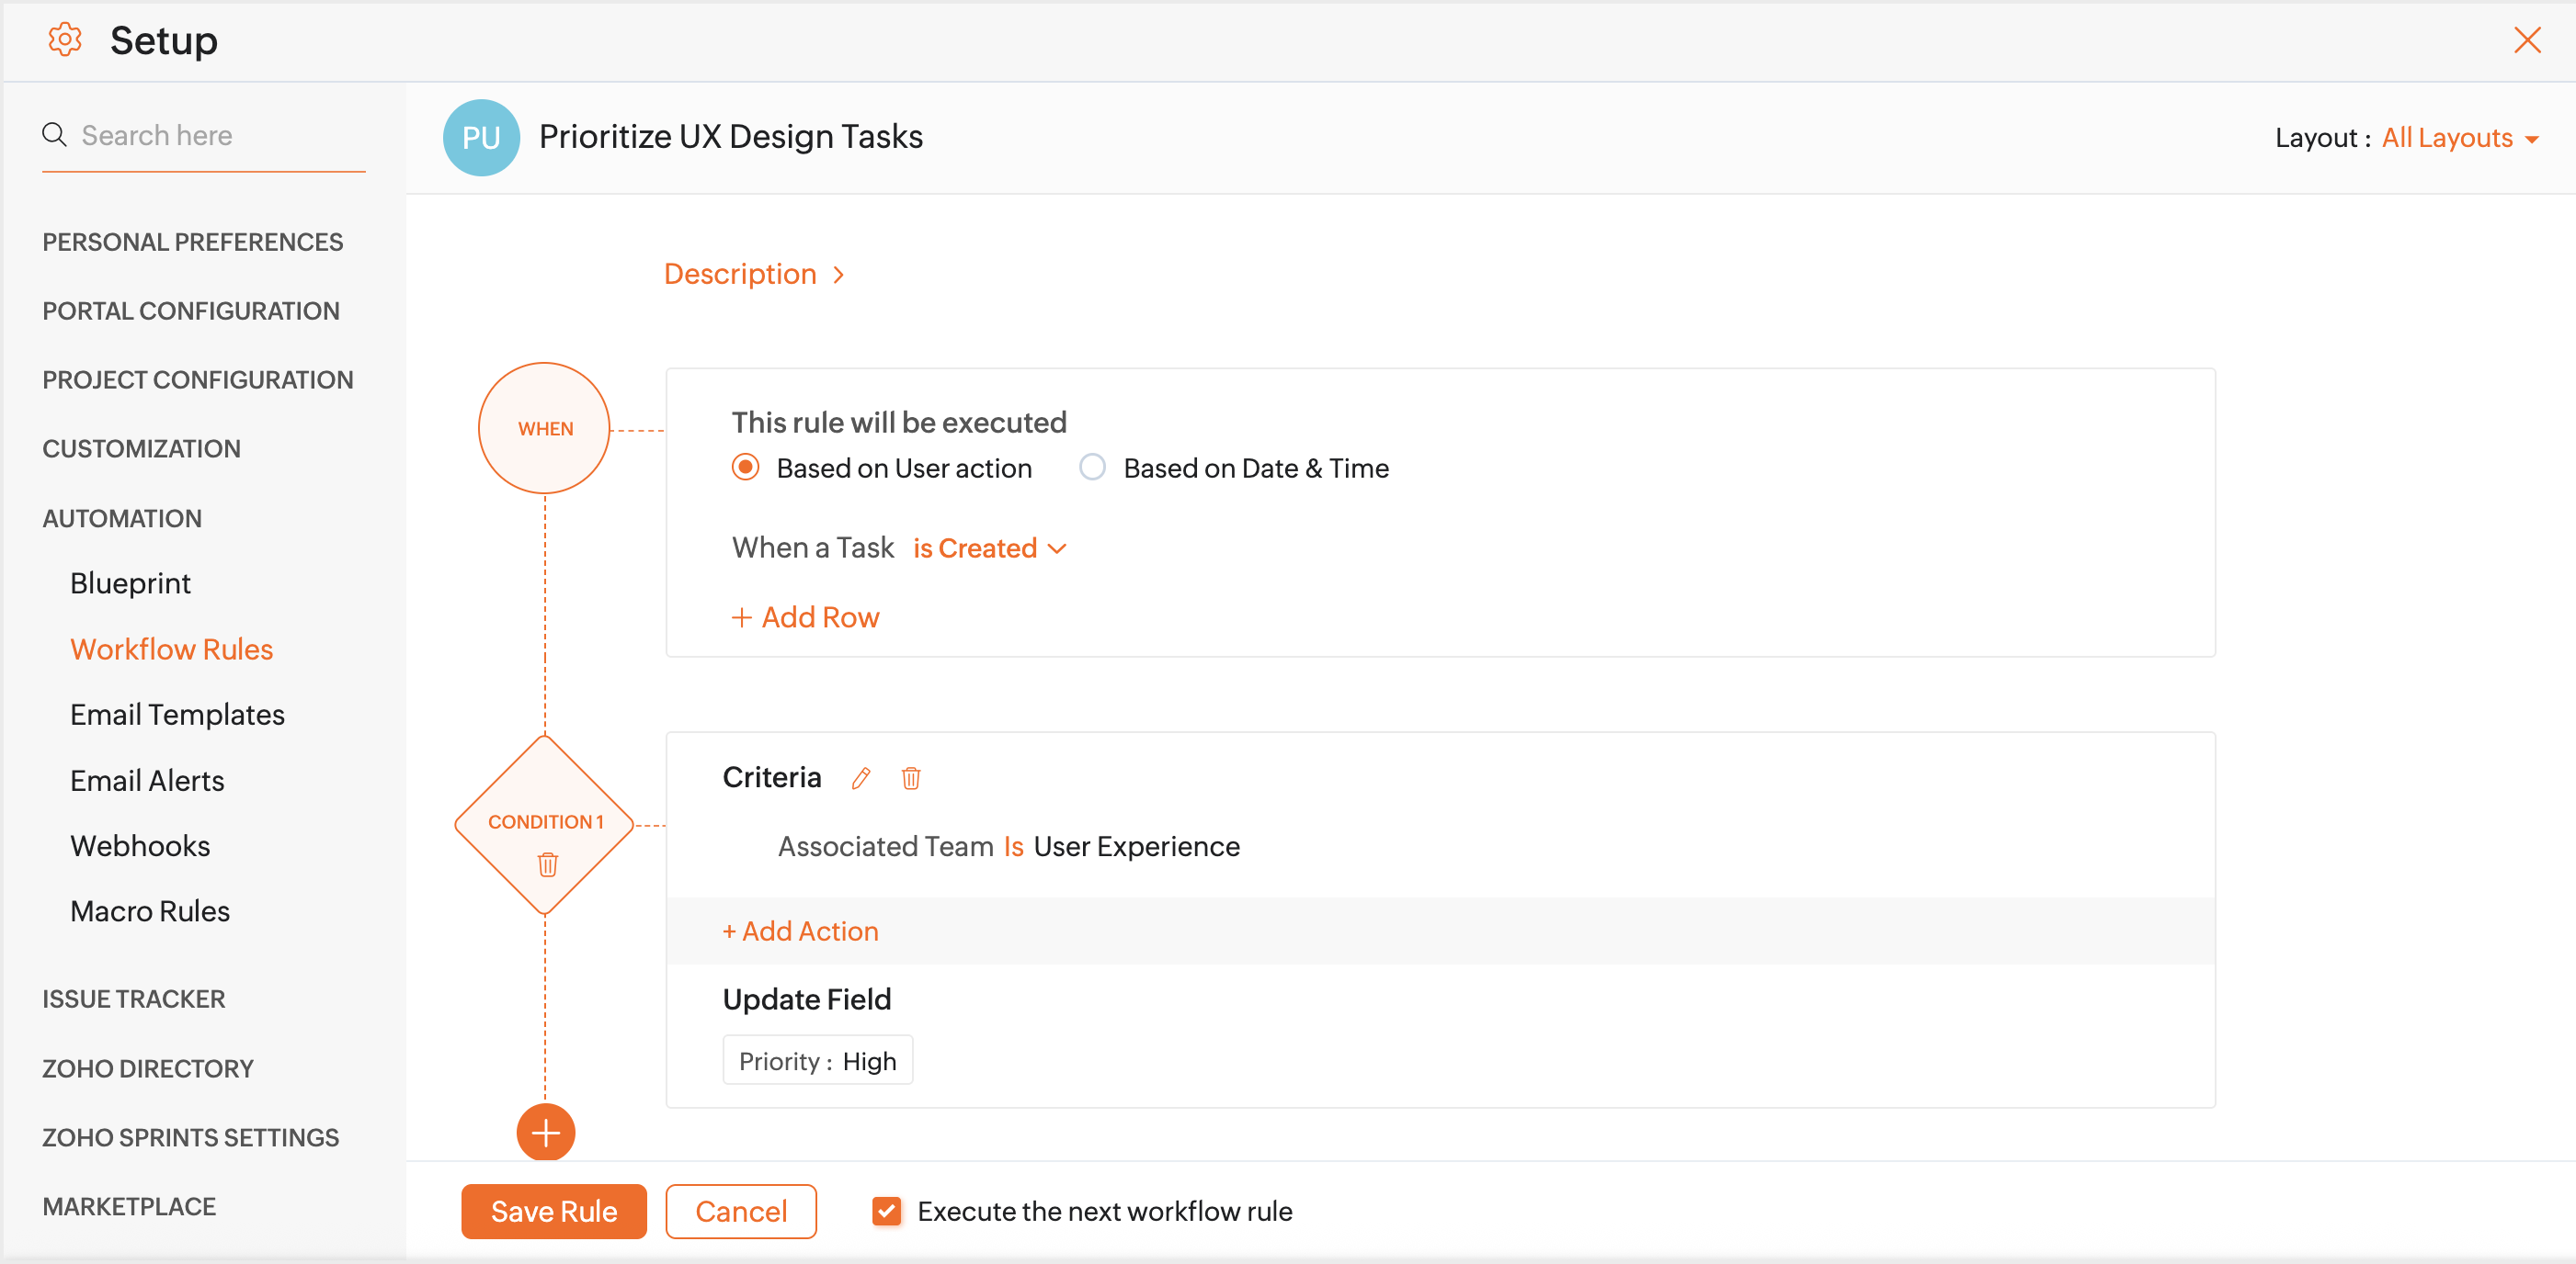Uncheck Execute the next workflow rule

[886, 1211]
